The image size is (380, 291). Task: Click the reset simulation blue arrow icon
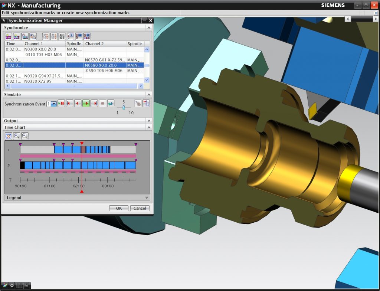coord(111,104)
